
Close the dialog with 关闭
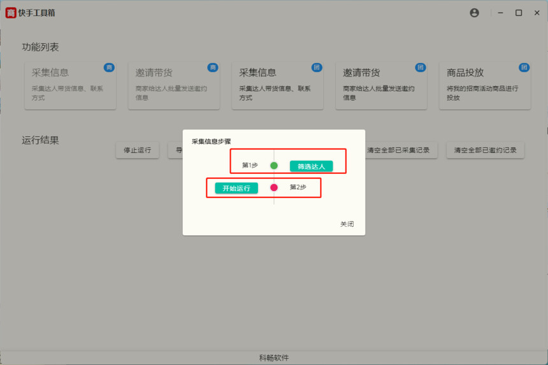[x=347, y=224]
